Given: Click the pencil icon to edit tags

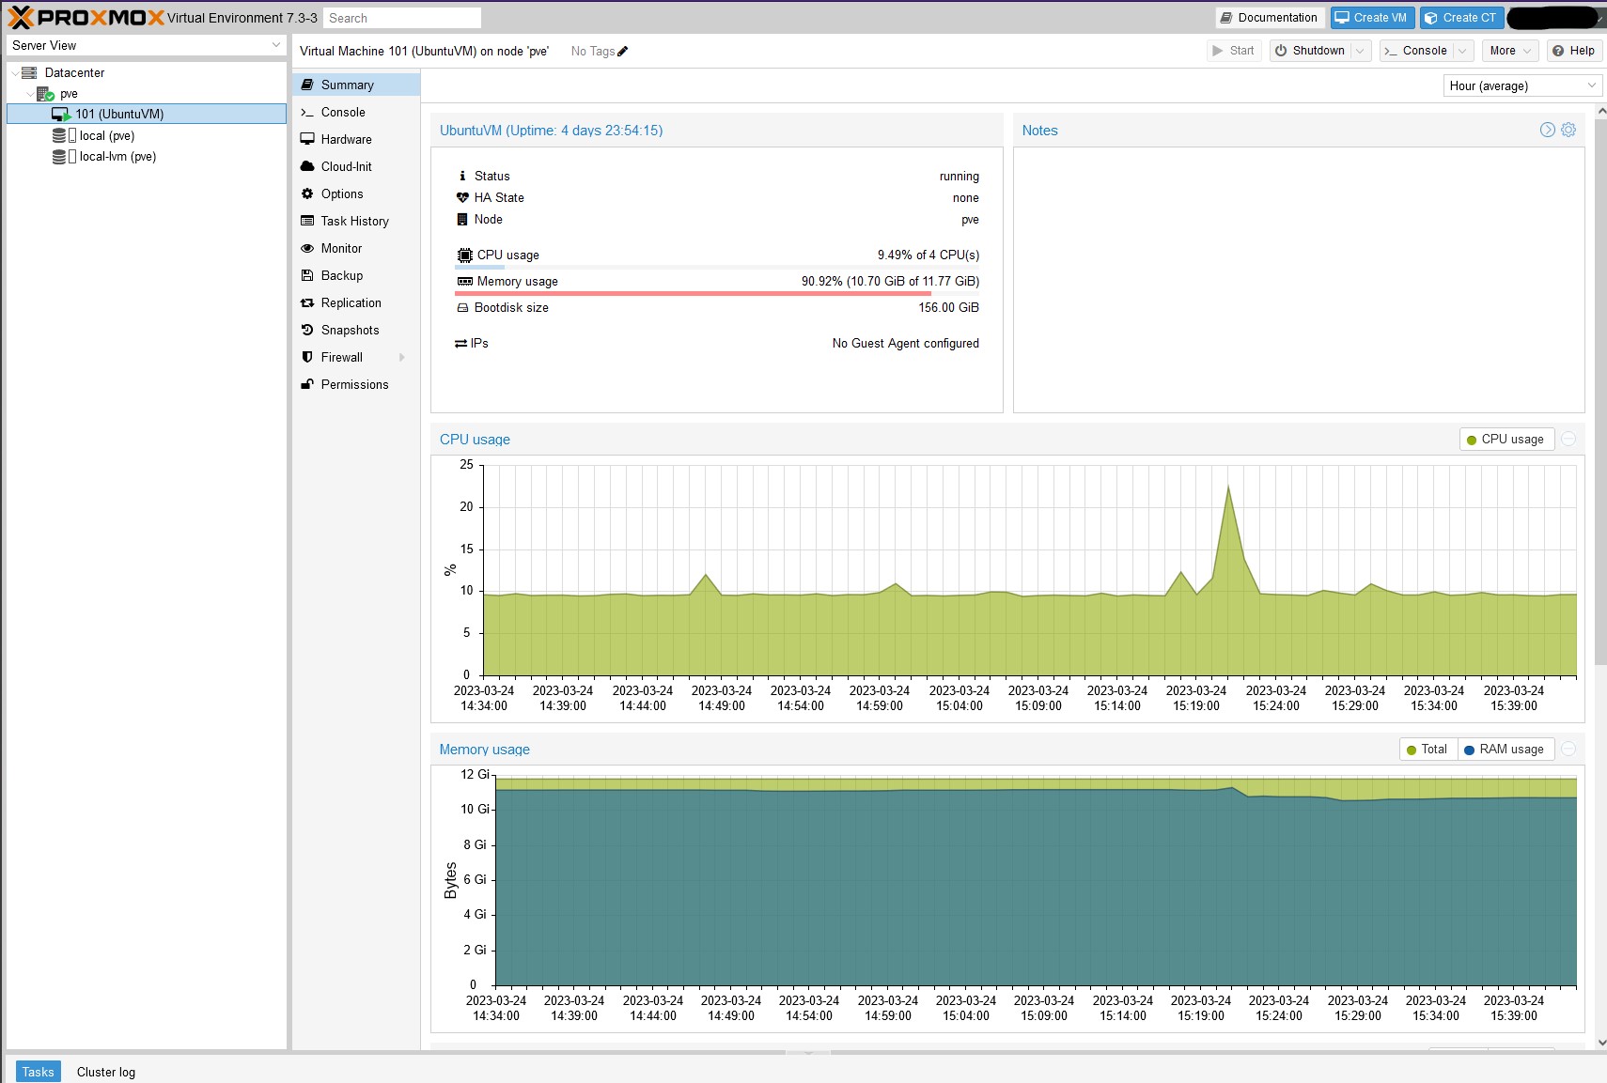Looking at the screenshot, I should coord(622,52).
